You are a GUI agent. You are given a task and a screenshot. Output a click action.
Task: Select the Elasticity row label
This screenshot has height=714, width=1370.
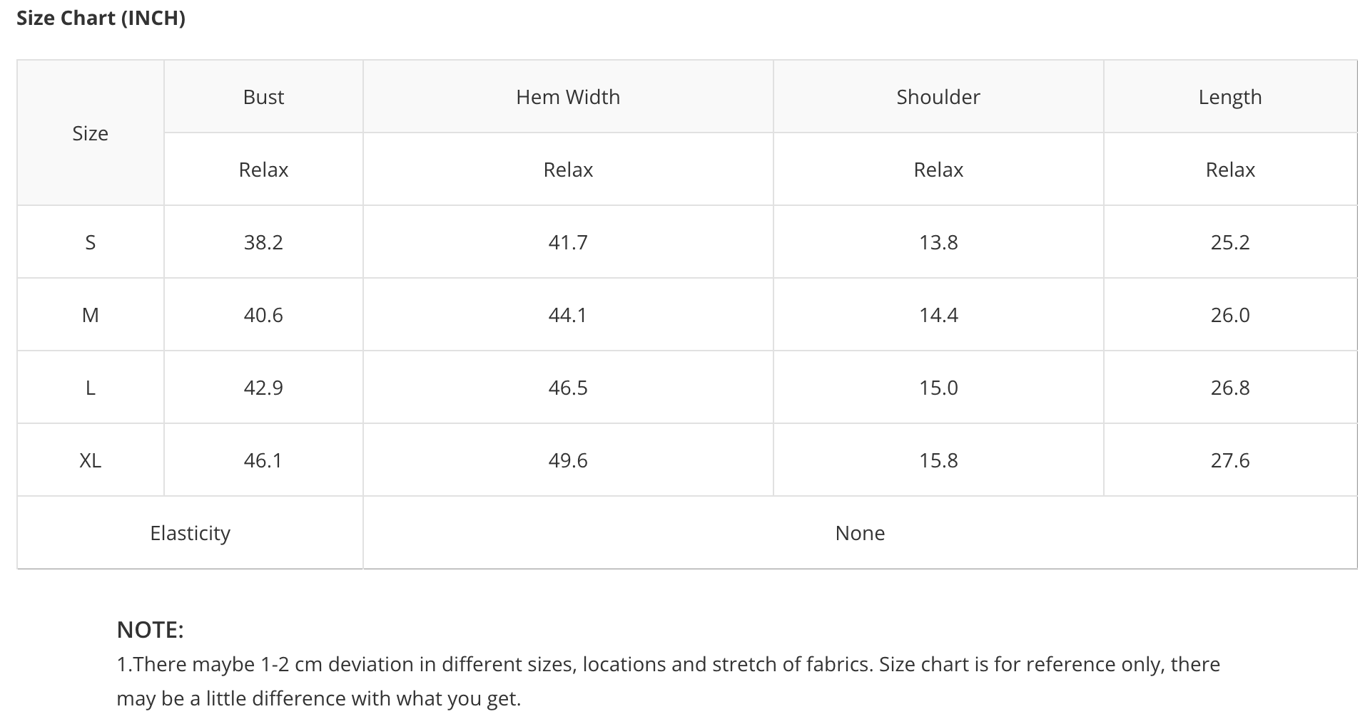190,533
